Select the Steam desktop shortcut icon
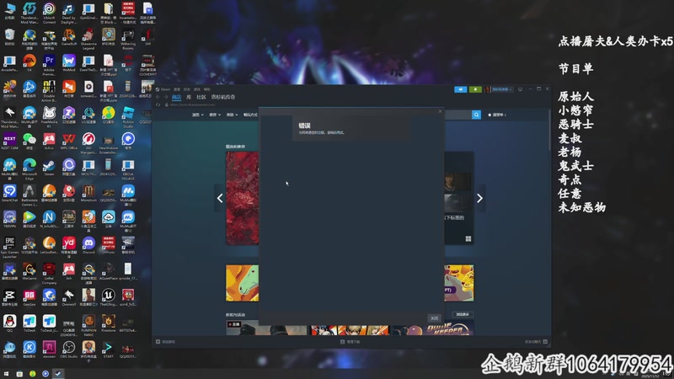The height and width of the screenshot is (379, 674). [x=49, y=168]
